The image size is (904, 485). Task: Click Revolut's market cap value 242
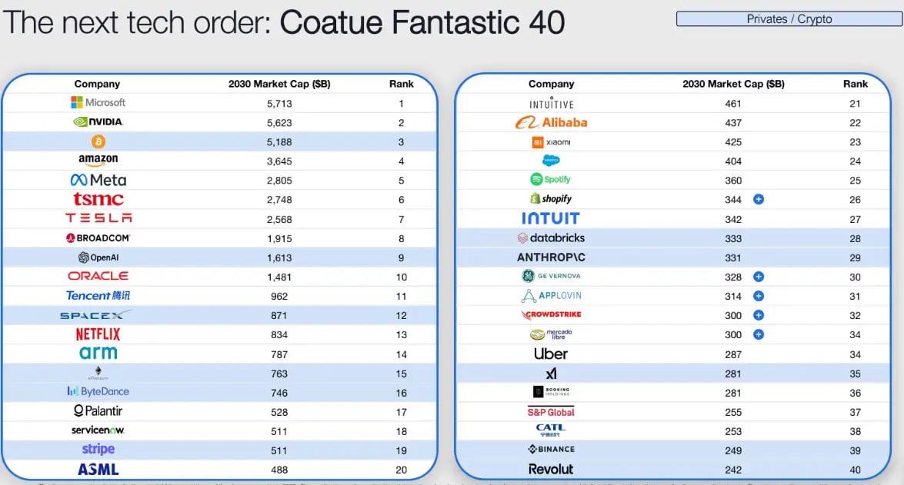[x=732, y=470]
